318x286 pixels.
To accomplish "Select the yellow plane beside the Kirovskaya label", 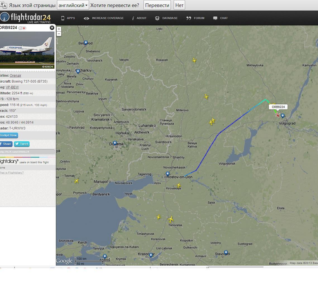I will point(179,185).
